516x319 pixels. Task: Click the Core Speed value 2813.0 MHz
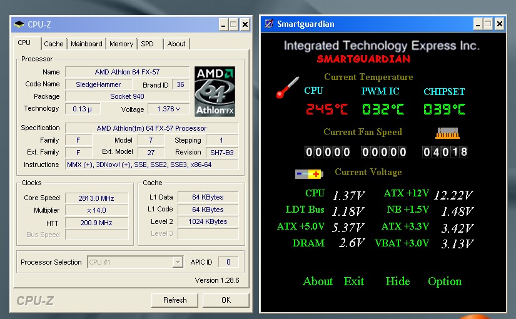96,198
